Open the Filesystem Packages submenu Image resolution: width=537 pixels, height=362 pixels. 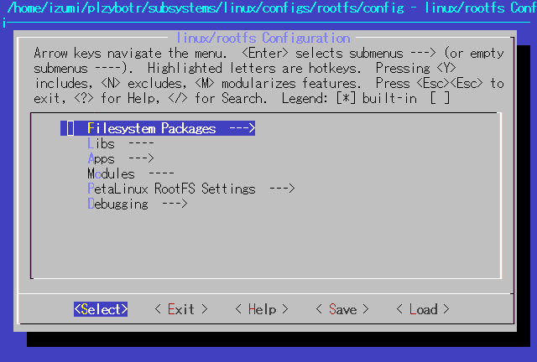(158, 128)
